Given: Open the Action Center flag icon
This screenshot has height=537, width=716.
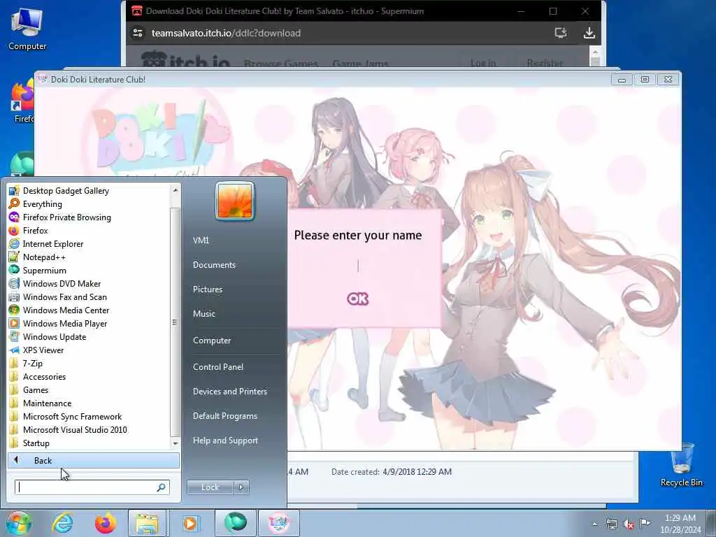Looking at the screenshot, I should coord(645,524).
